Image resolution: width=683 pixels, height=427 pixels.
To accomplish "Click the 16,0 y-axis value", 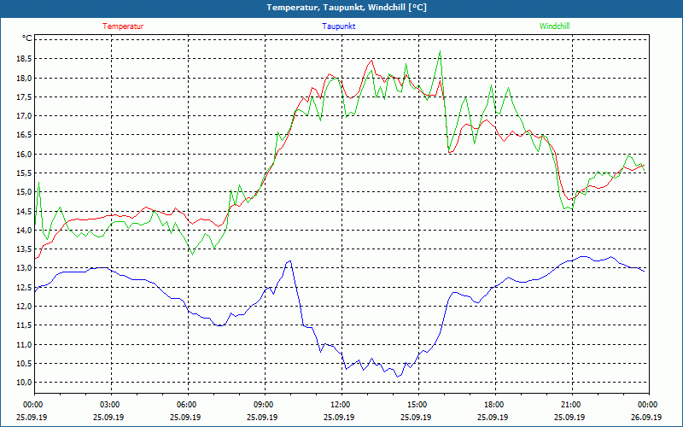I will [24, 155].
